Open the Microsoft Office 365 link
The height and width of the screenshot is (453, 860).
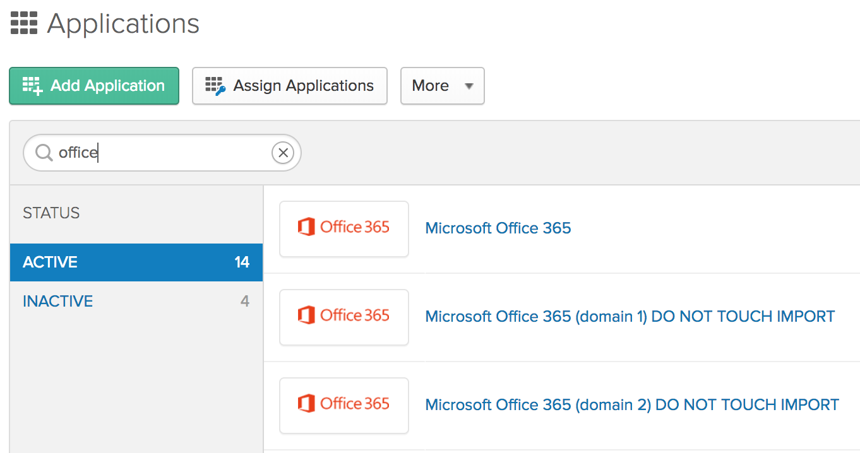[498, 228]
